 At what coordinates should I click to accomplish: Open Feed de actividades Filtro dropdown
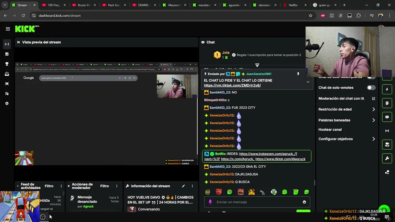click(49, 186)
